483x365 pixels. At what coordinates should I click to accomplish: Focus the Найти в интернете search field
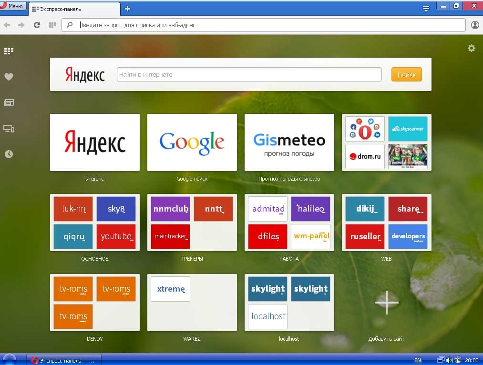point(249,74)
